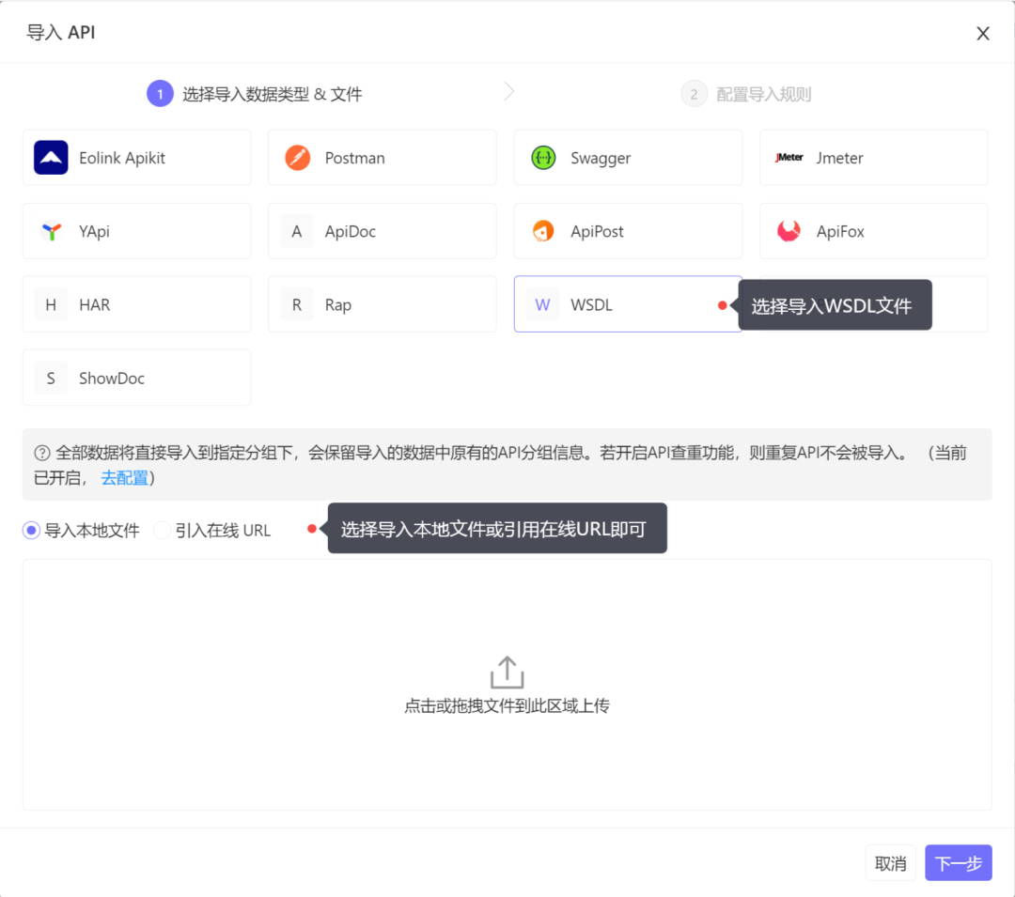Viewport: 1015px width, 897px height.
Task: Click the ApiFox red logo icon
Action: (789, 231)
